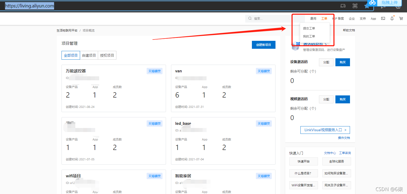Viewport: 407px width, 194px height.
Task: Select 提交工单 from the dropdown
Action: 309,28
